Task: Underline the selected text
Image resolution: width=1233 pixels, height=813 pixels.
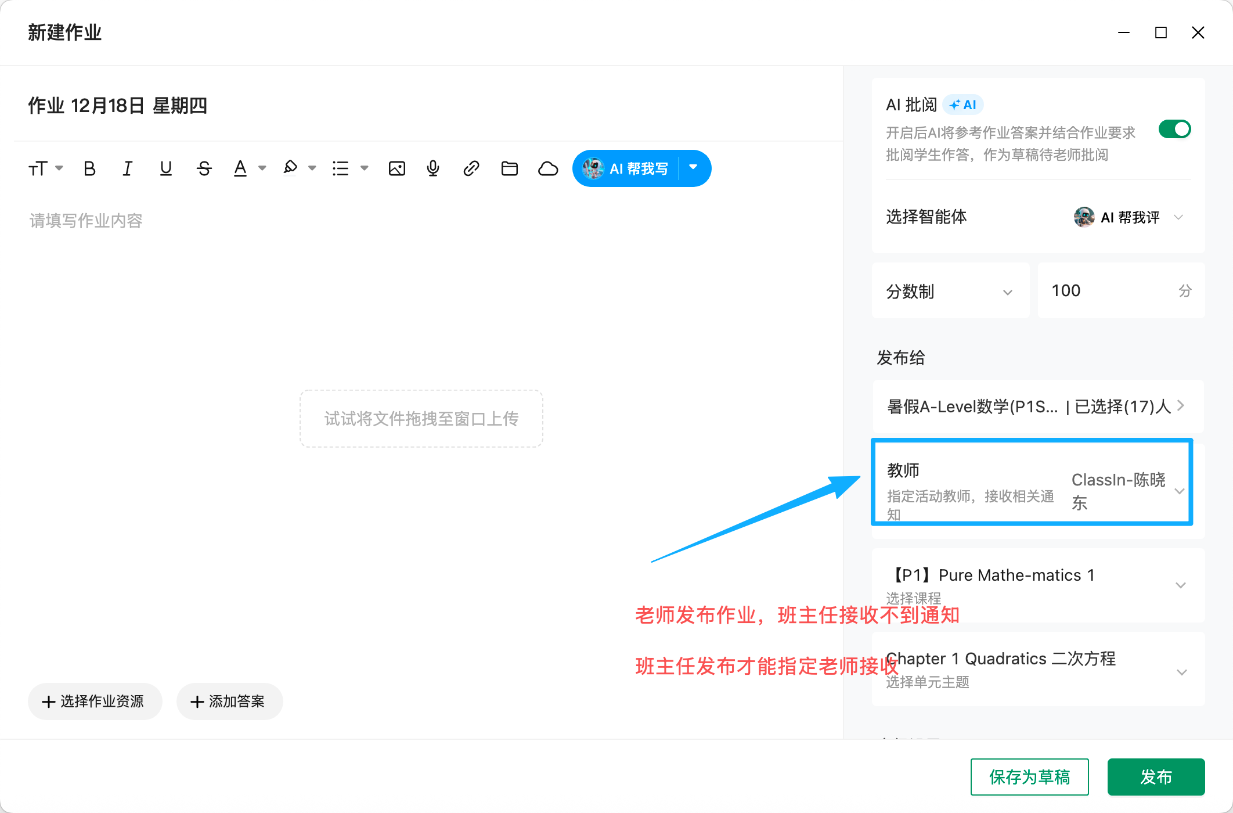Action: click(x=165, y=168)
